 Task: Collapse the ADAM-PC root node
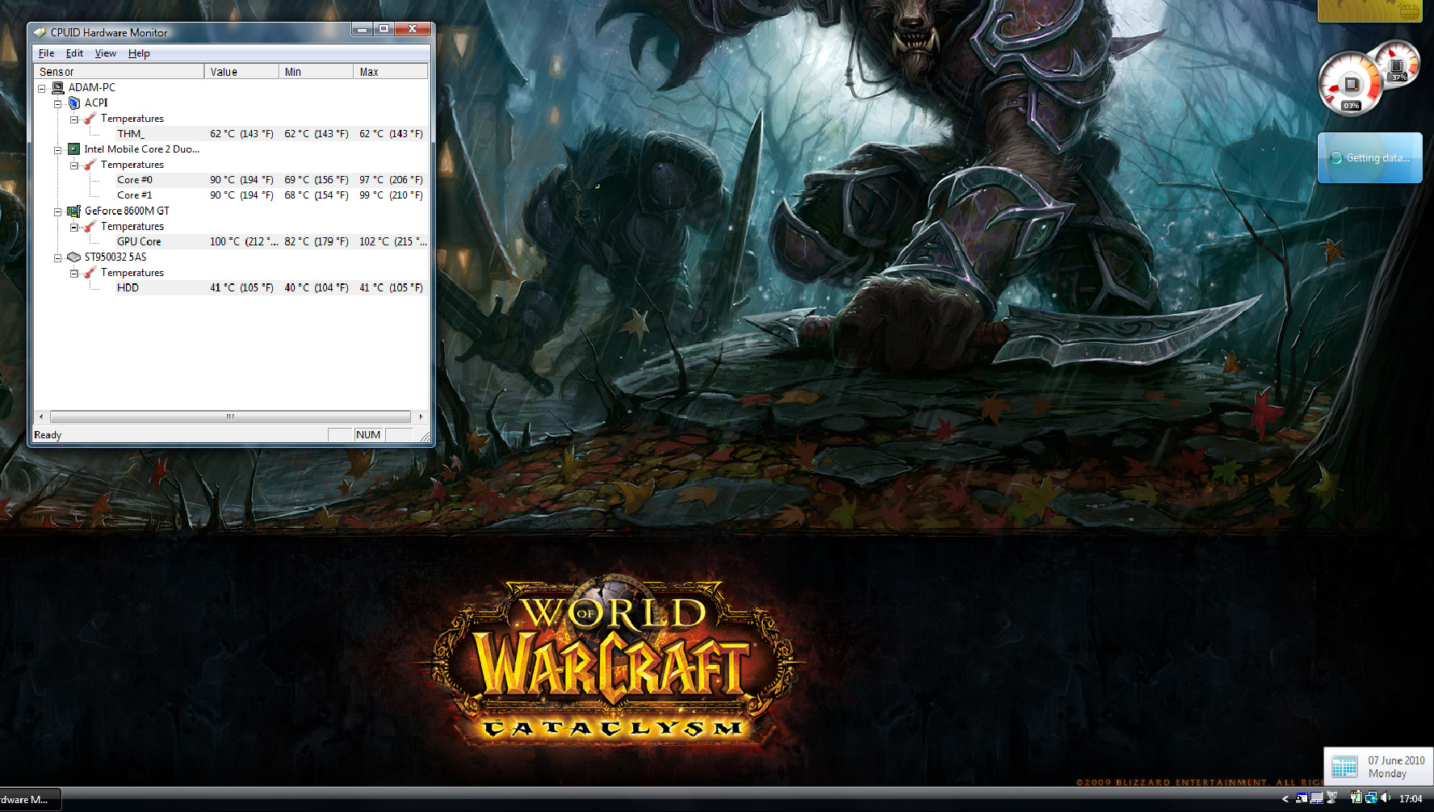pos(41,88)
